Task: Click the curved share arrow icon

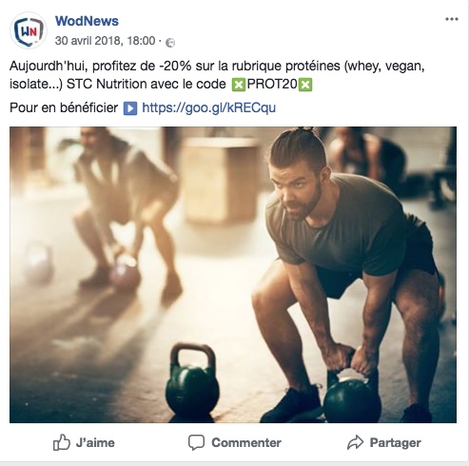Action: point(355,442)
